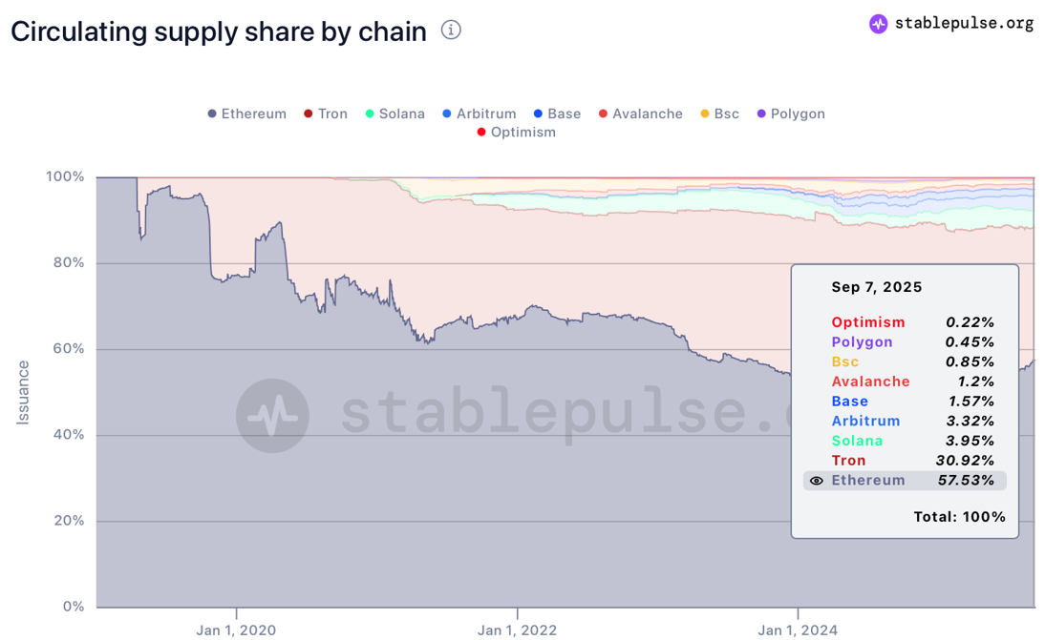The image size is (1045, 640).
Task: Toggle the Ethereum series in the legend
Action: click(247, 114)
